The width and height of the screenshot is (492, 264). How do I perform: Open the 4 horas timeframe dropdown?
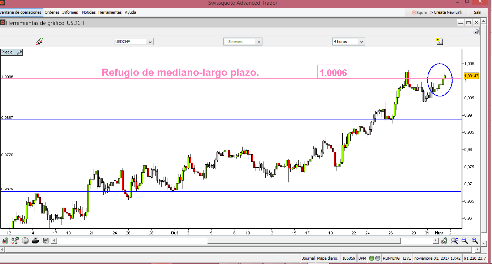[348, 42]
